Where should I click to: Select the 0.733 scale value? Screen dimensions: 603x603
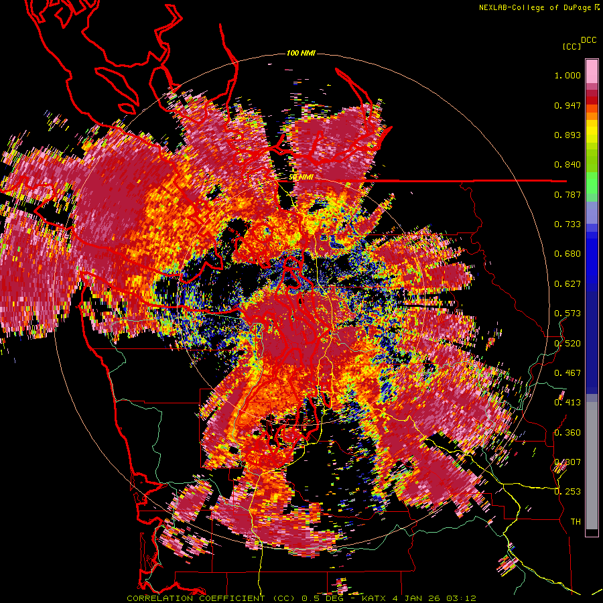pyautogui.click(x=567, y=224)
